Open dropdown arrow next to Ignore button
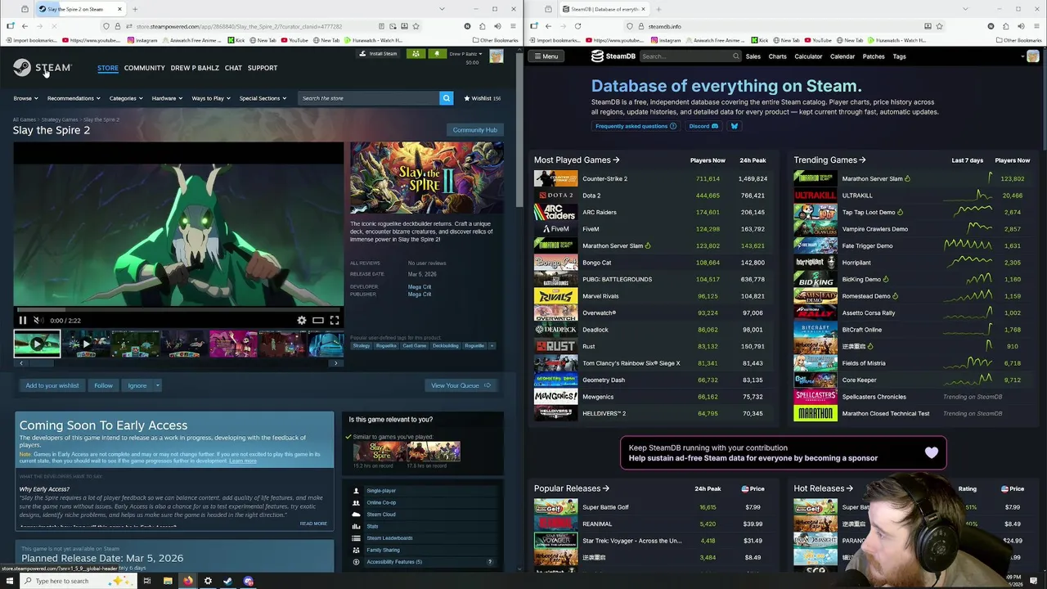 coord(157,385)
